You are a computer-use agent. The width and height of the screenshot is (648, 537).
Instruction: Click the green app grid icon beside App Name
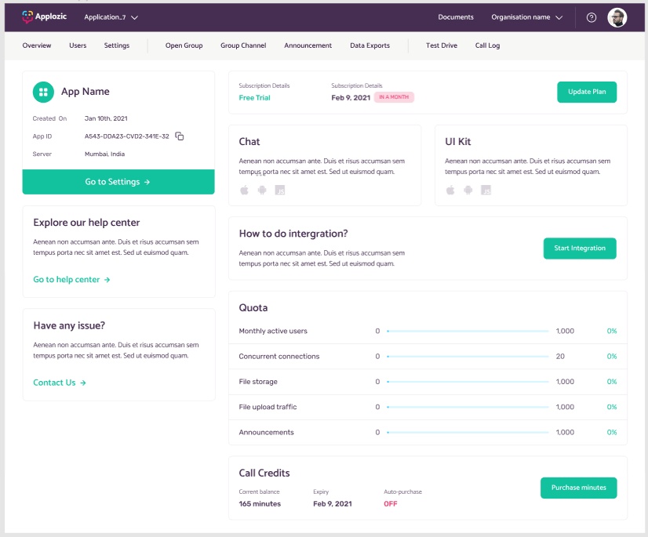pyautogui.click(x=43, y=92)
